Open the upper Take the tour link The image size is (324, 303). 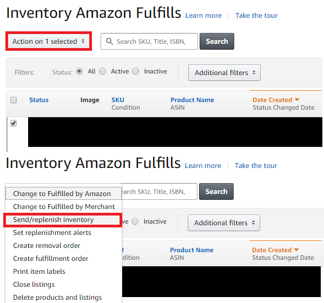[x=256, y=16]
